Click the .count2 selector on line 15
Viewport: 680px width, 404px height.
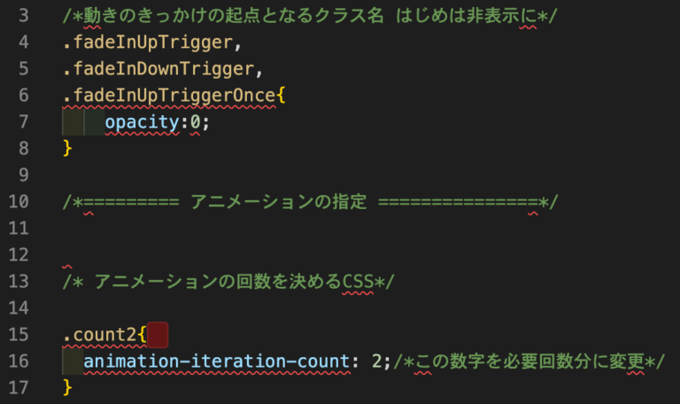pyautogui.click(x=99, y=335)
